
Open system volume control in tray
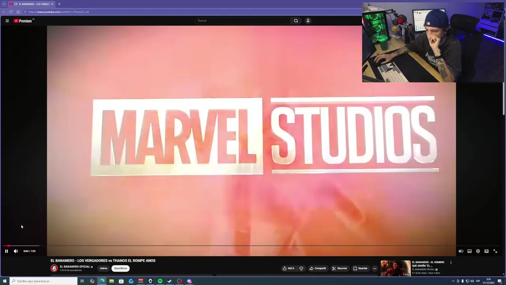[x=472, y=281]
